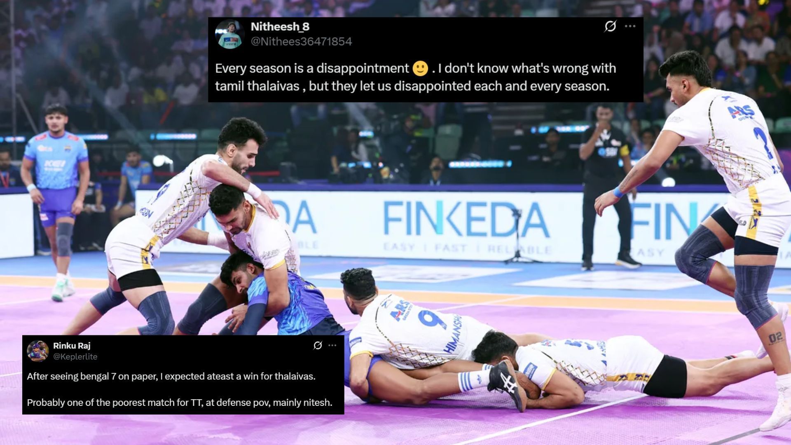Click the 02 tattoo on the player's calf

(x=775, y=338)
